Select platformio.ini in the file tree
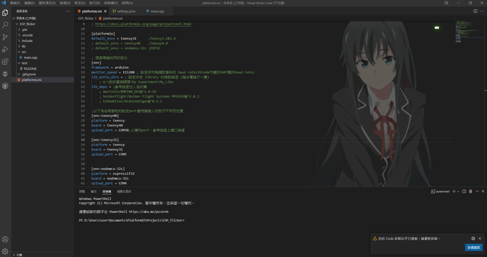This screenshot has width=487, height=257. coord(43,80)
